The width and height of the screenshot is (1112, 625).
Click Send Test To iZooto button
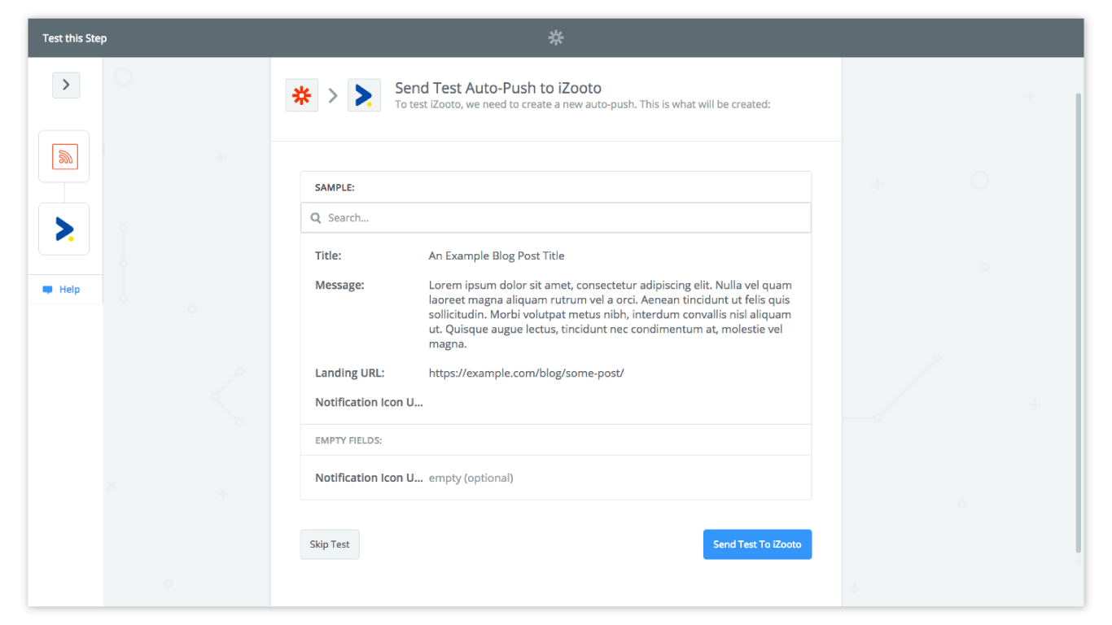coord(757,544)
